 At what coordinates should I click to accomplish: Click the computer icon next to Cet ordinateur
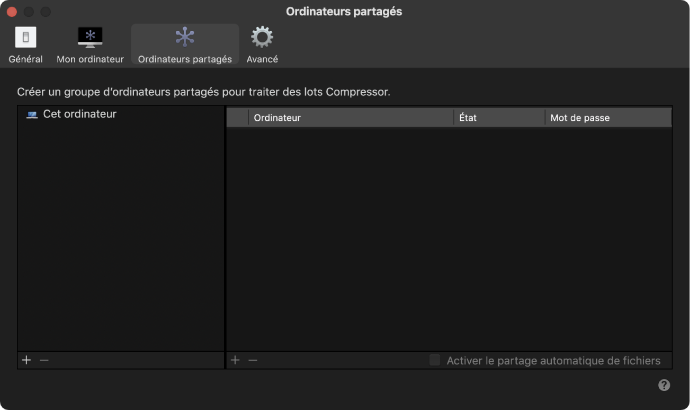(x=33, y=113)
